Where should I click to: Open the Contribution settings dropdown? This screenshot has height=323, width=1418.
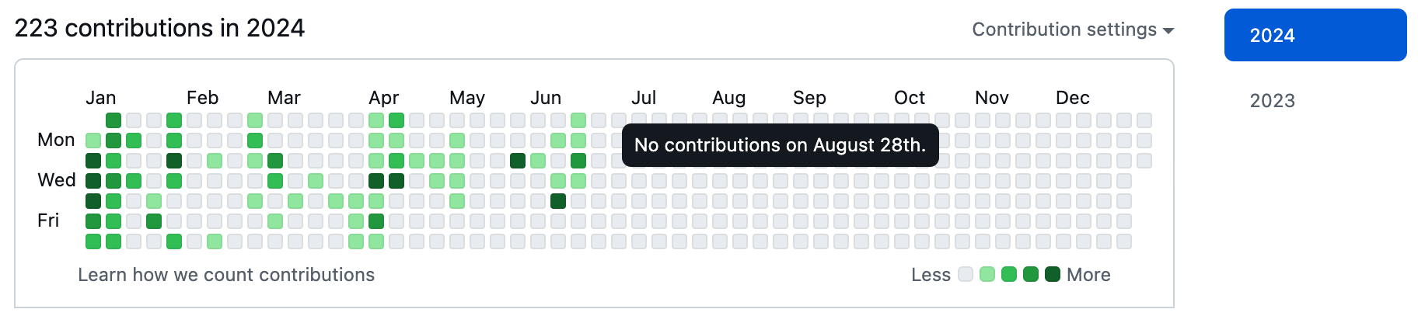click(x=1073, y=30)
